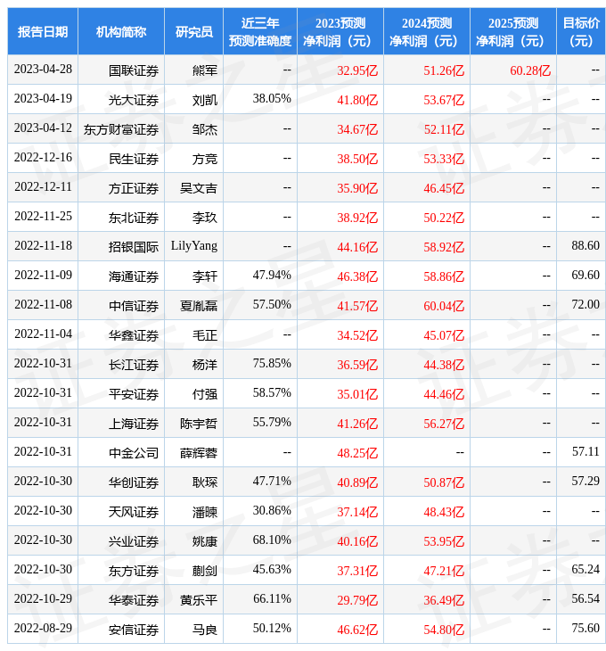Click target price 75.60

click(x=586, y=629)
